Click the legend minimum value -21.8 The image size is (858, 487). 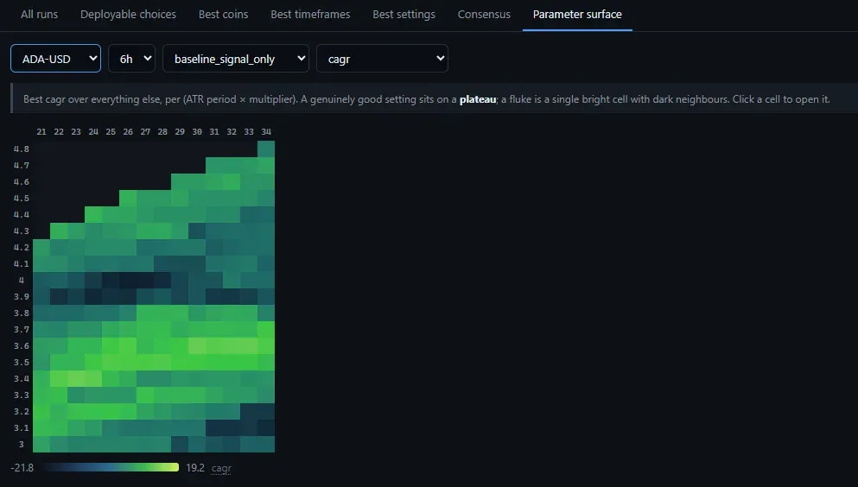point(22,468)
